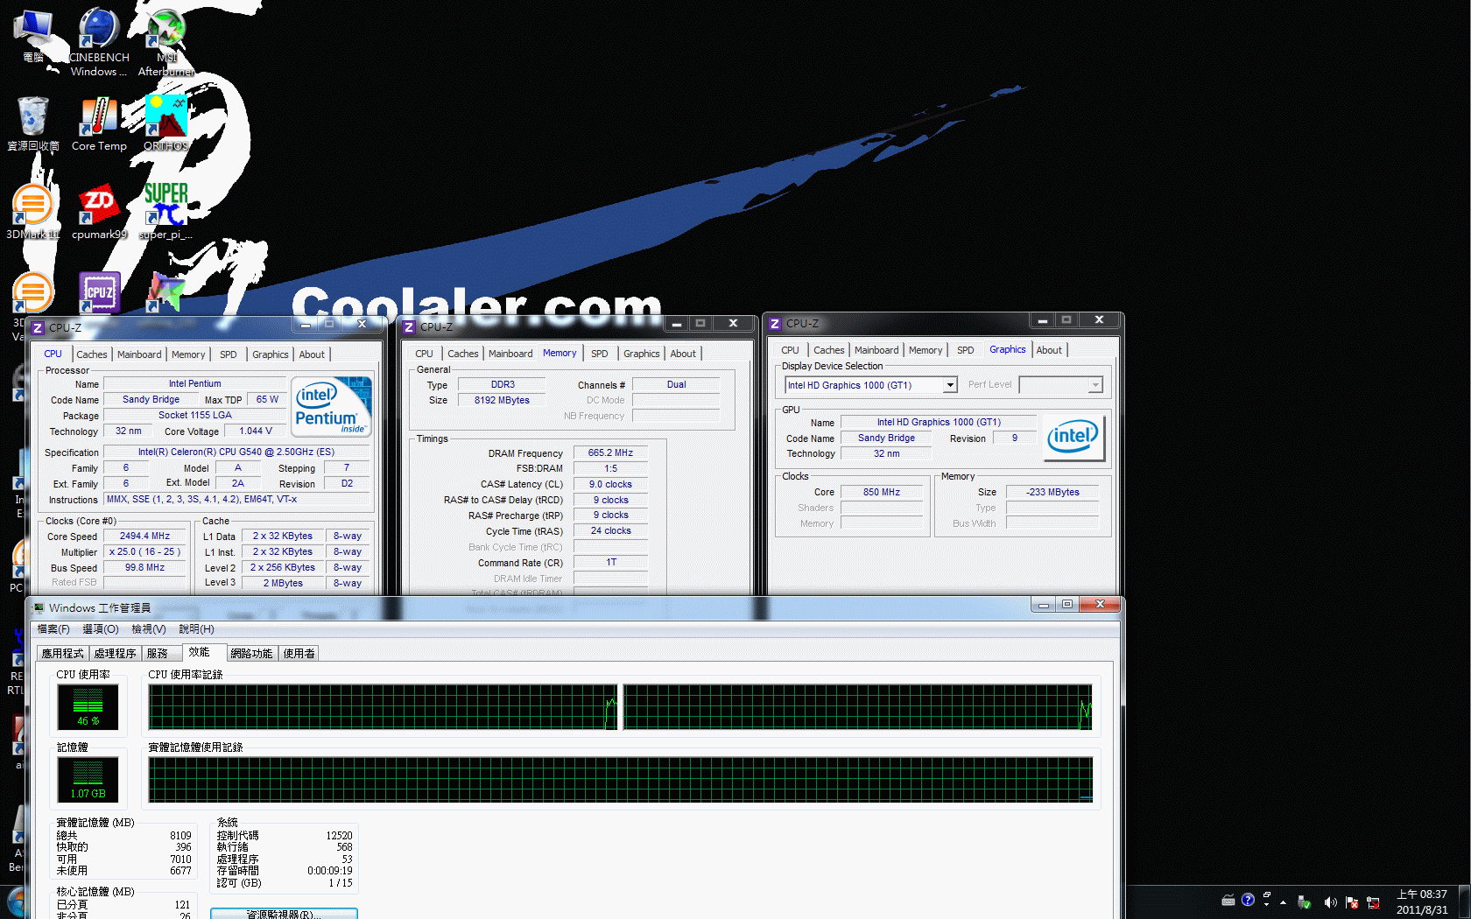Click Channels value 'Dual'
1471x919 pixels.
(676, 384)
